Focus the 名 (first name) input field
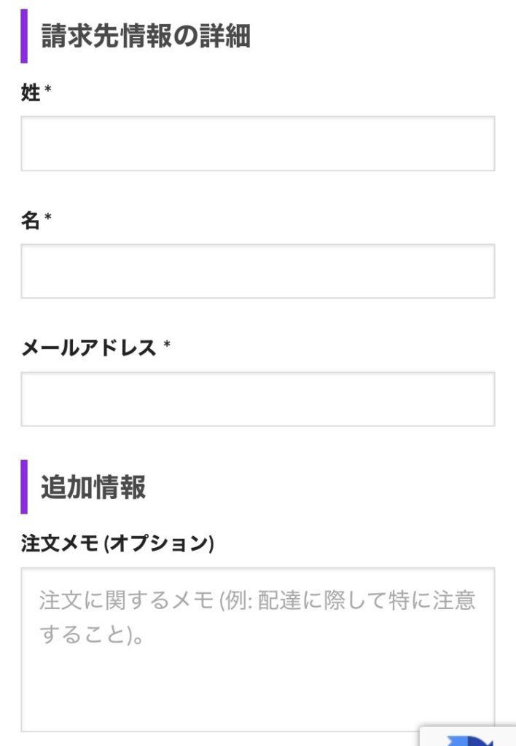 click(x=257, y=271)
